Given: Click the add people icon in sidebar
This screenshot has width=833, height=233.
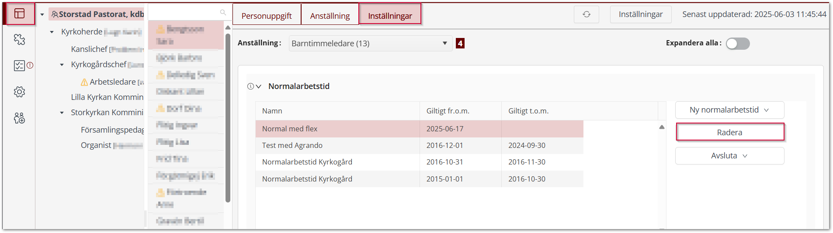Looking at the screenshot, I should click(19, 118).
